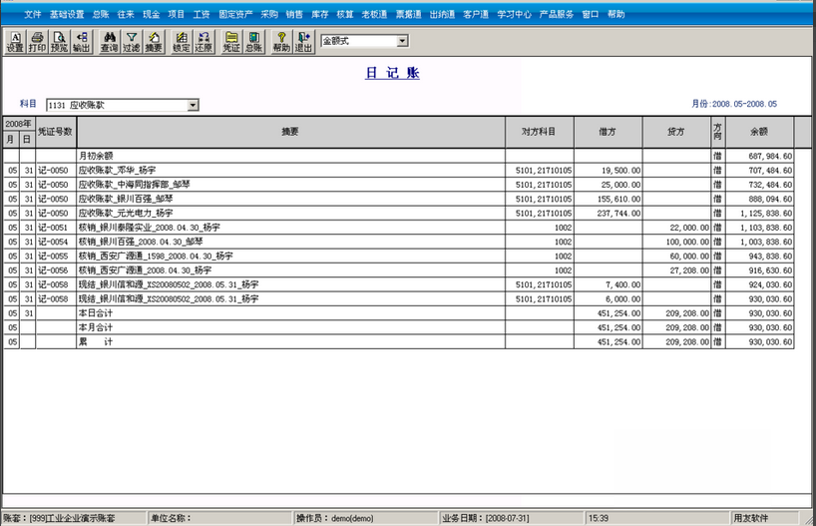The width and height of the screenshot is (816, 526).
Task: Click the 设置 (Settings) toolbar icon
Action: click(15, 41)
